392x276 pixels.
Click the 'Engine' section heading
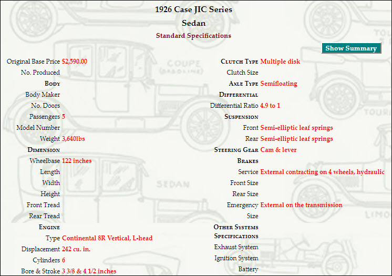(x=49, y=227)
